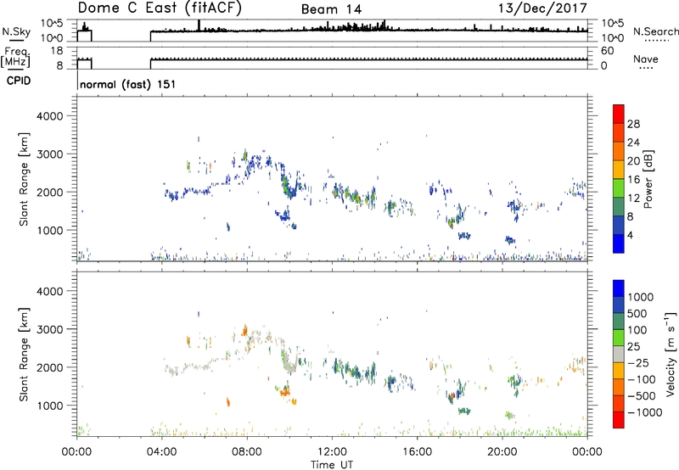679x470 pixels.
Task: Click the '08:00' time tick label
Action: 247,452
